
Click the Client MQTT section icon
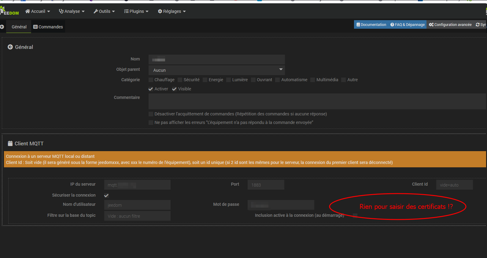[10, 144]
